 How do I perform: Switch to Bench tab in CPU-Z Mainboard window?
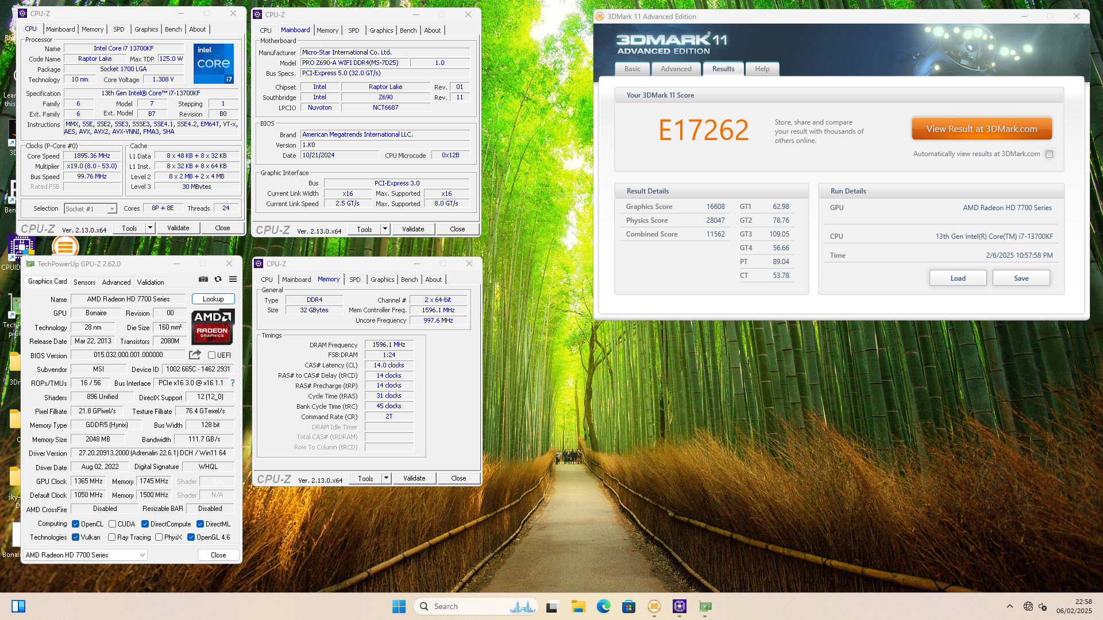[408, 30]
